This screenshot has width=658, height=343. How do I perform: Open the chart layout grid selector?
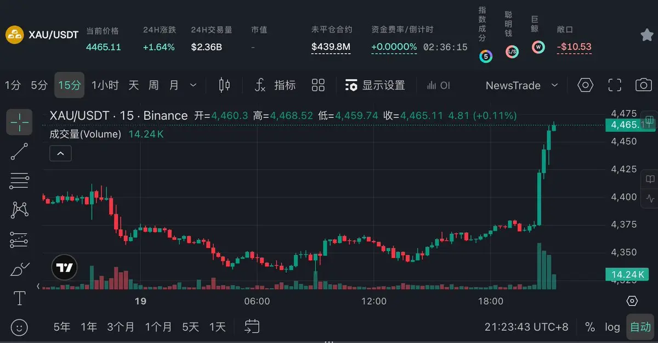(x=318, y=85)
